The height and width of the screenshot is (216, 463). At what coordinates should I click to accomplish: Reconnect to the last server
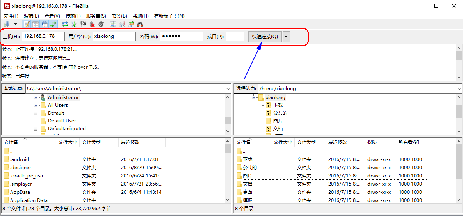point(101,24)
